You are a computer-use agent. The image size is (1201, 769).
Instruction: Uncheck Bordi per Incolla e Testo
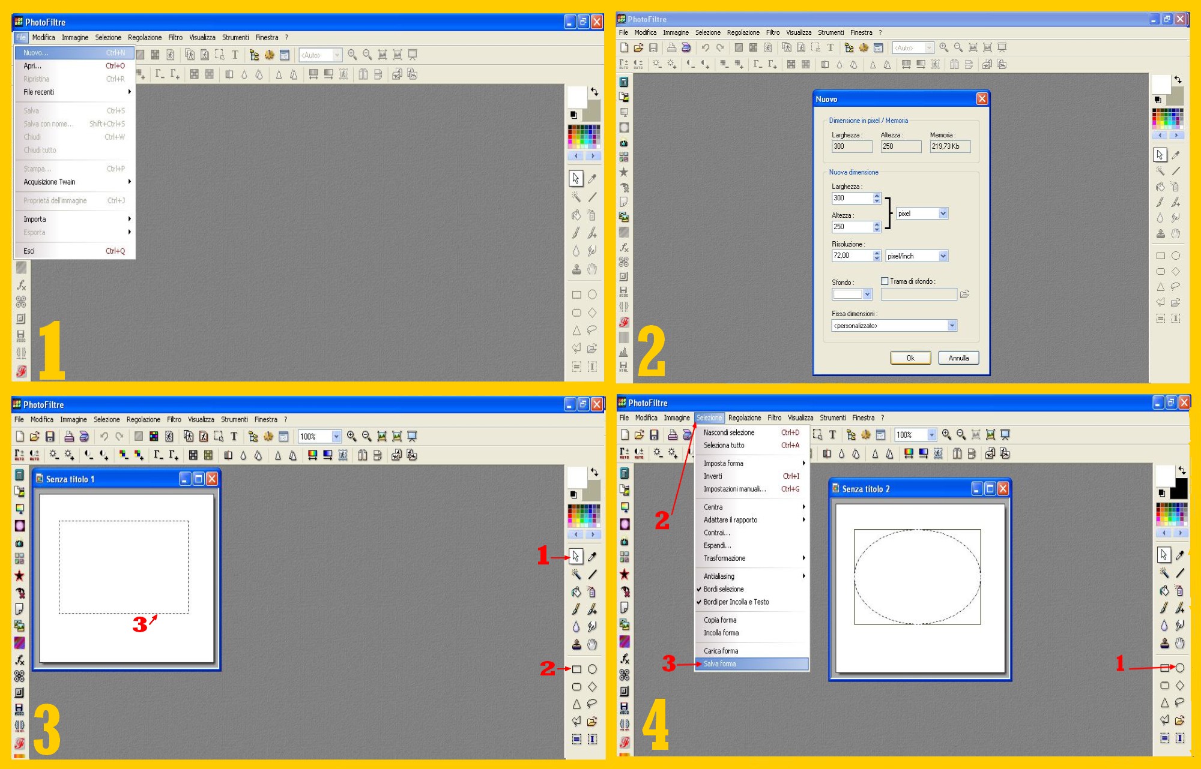coord(736,602)
